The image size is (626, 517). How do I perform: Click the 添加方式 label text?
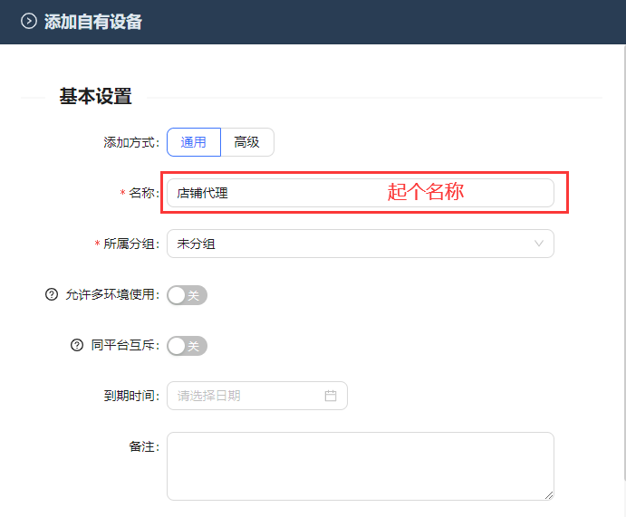click(x=130, y=142)
